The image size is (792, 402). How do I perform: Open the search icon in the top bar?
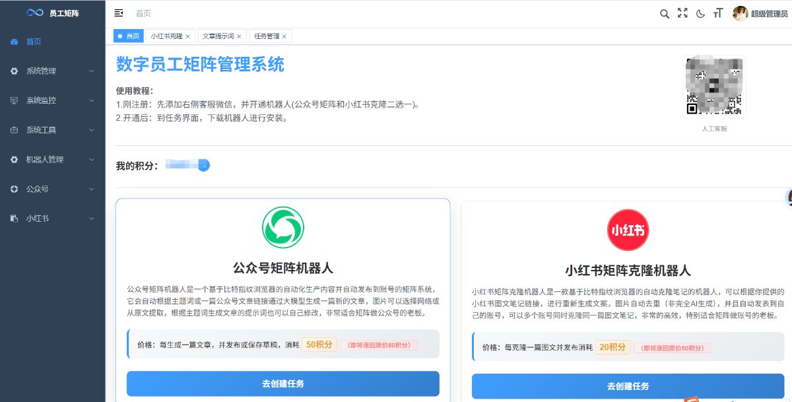(665, 13)
